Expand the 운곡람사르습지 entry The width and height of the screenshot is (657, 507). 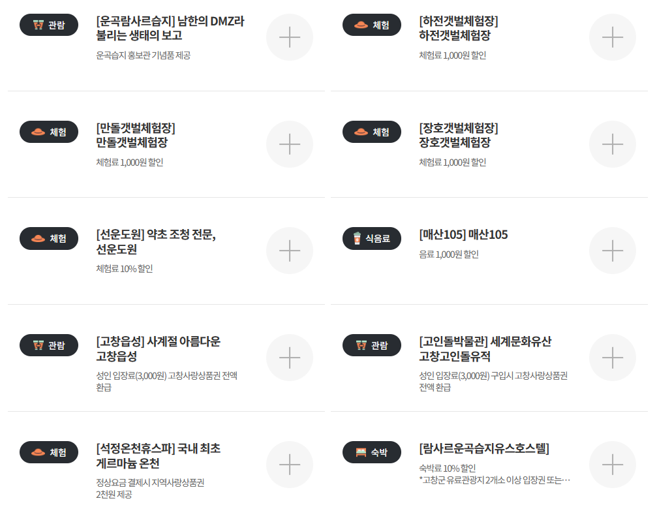pyautogui.click(x=289, y=37)
